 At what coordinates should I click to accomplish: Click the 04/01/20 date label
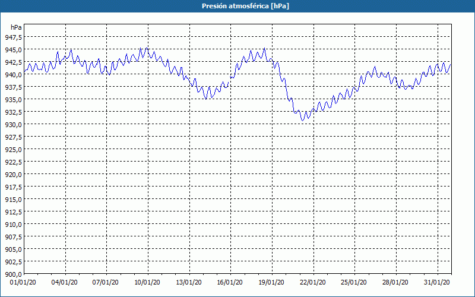click(x=64, y=283)
